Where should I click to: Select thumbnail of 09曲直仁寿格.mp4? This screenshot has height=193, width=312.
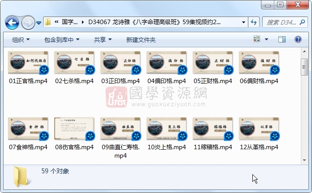121,129
